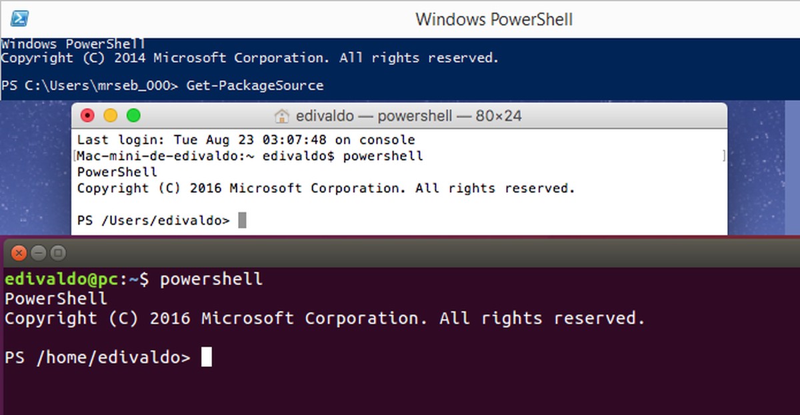Click the block cursor at PS /home/edivaldo prompt
This screenshot has height=415, width=800.
pos(205,357)
